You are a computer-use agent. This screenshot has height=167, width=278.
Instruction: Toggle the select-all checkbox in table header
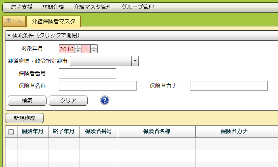click(11, 132)
